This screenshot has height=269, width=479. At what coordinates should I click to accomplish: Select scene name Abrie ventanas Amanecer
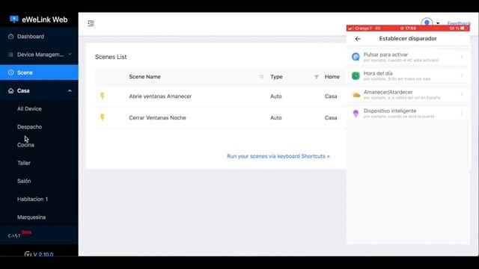click(x=160, y=96)
